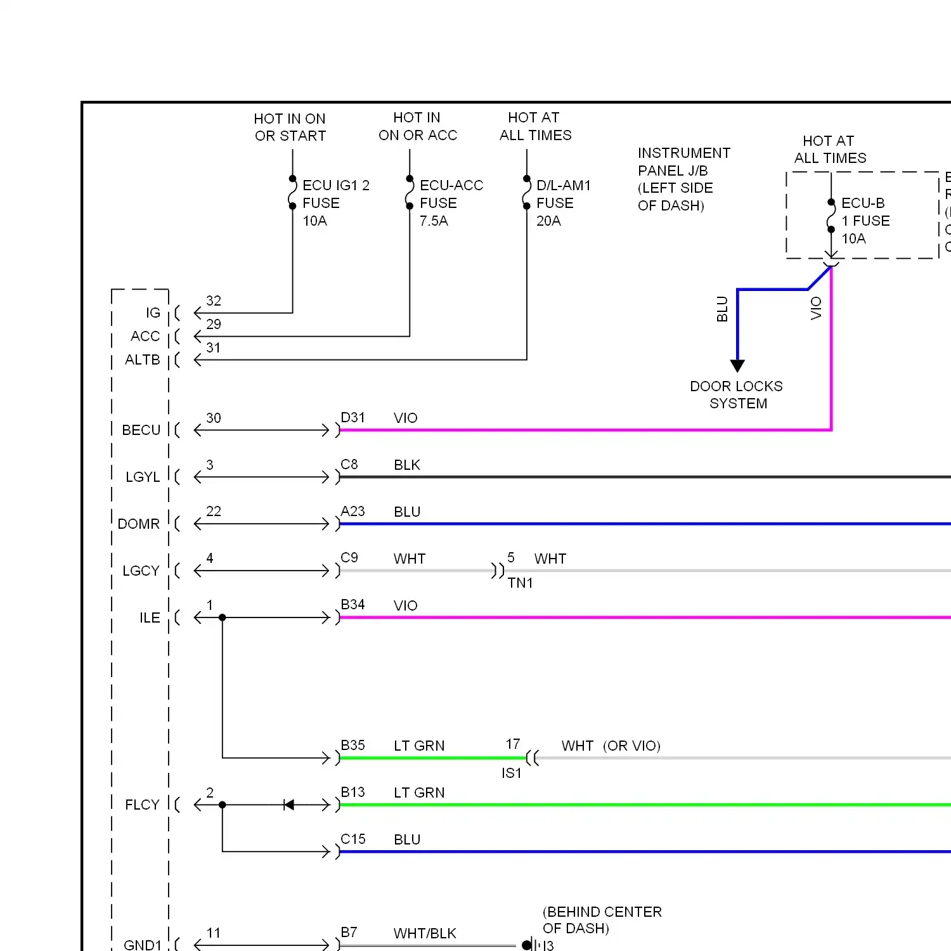Click the ACC terminal label
The width and height of the screenshot is (951, 951).
point(145,336)
